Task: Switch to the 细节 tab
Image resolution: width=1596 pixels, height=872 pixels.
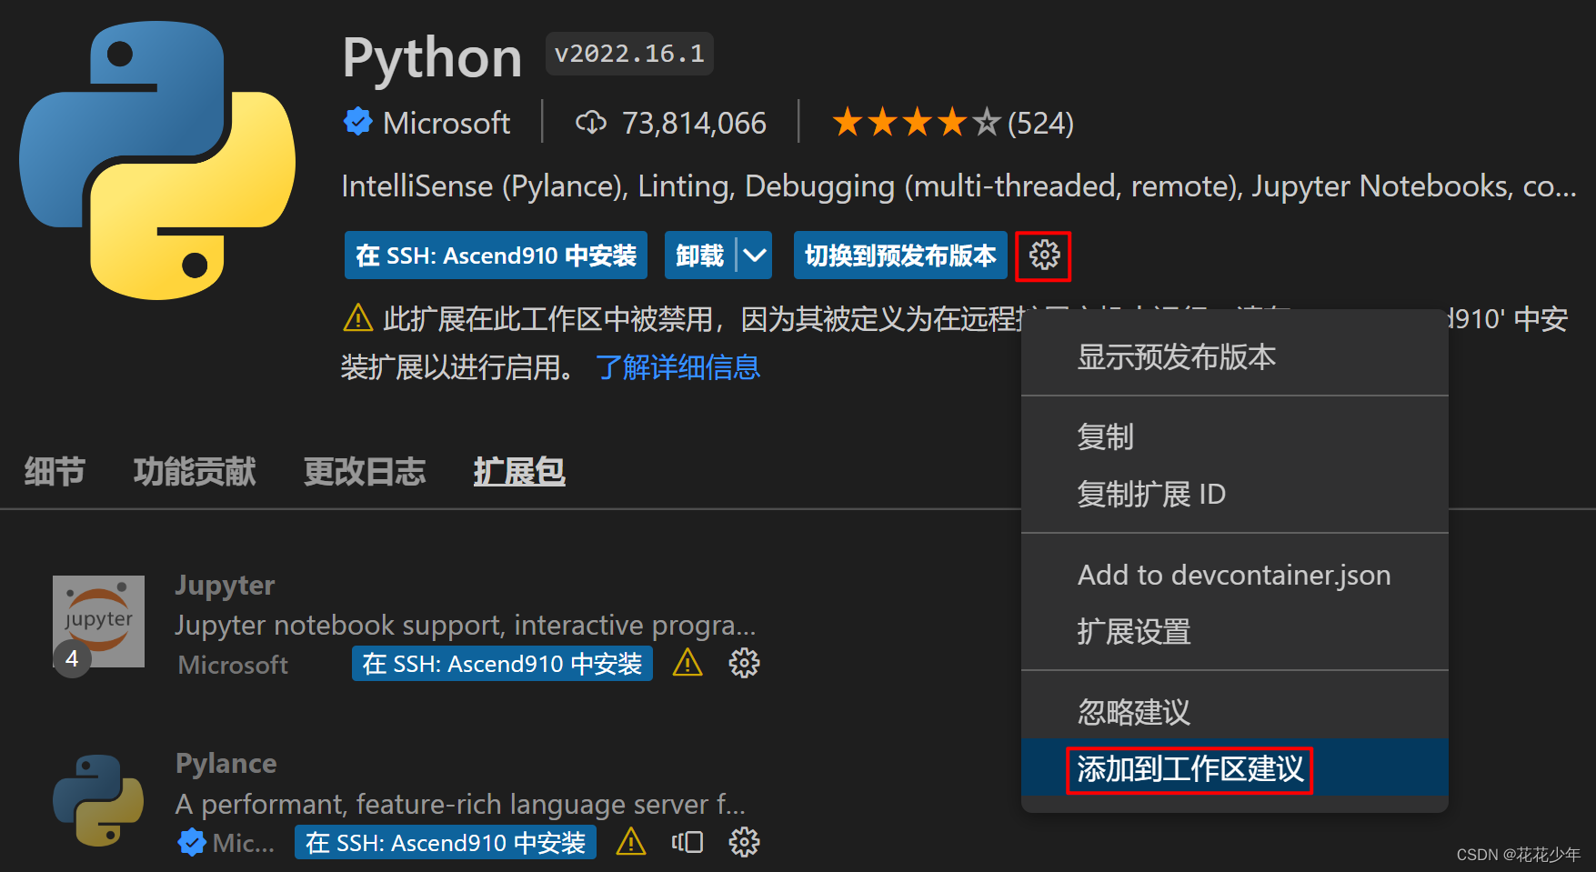Action: (54, 471)
